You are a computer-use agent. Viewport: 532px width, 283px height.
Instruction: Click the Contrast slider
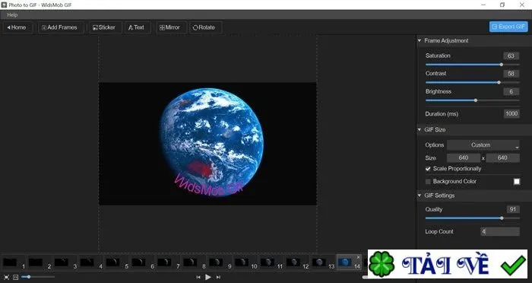pyautogui.click(x=472, y=83)
